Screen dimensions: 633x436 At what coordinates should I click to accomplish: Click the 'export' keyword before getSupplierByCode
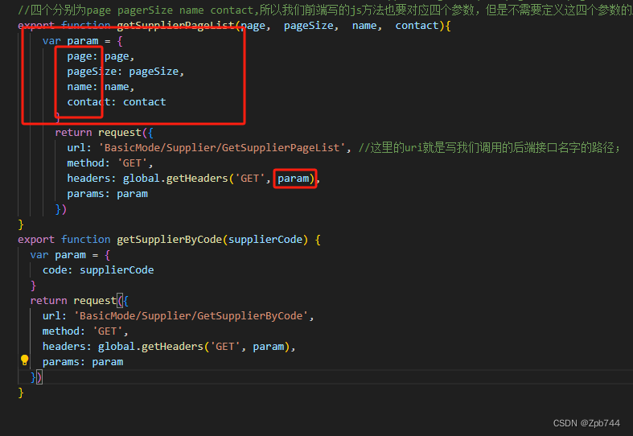(36, 240)
